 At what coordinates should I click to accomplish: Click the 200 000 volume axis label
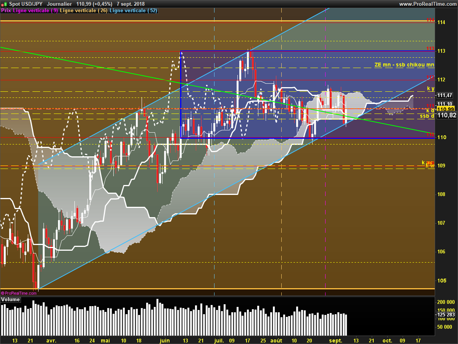click(x=446, y=302)
